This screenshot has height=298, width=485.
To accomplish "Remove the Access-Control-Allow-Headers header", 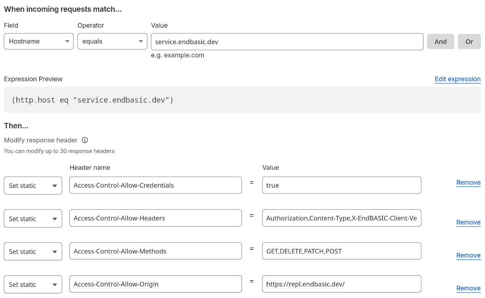I will click(468, 222).
